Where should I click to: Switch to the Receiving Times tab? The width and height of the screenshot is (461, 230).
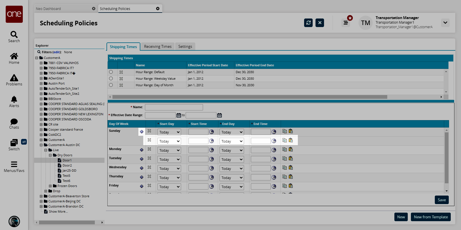(158, 46)
